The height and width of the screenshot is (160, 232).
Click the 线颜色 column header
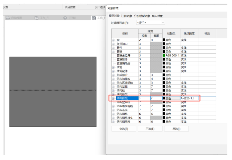point(171,33)
